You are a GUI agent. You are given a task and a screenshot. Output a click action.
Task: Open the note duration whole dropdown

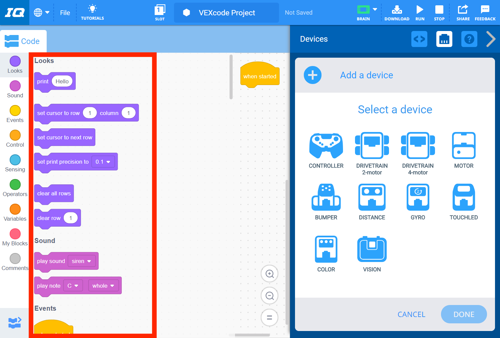point(103,285)
